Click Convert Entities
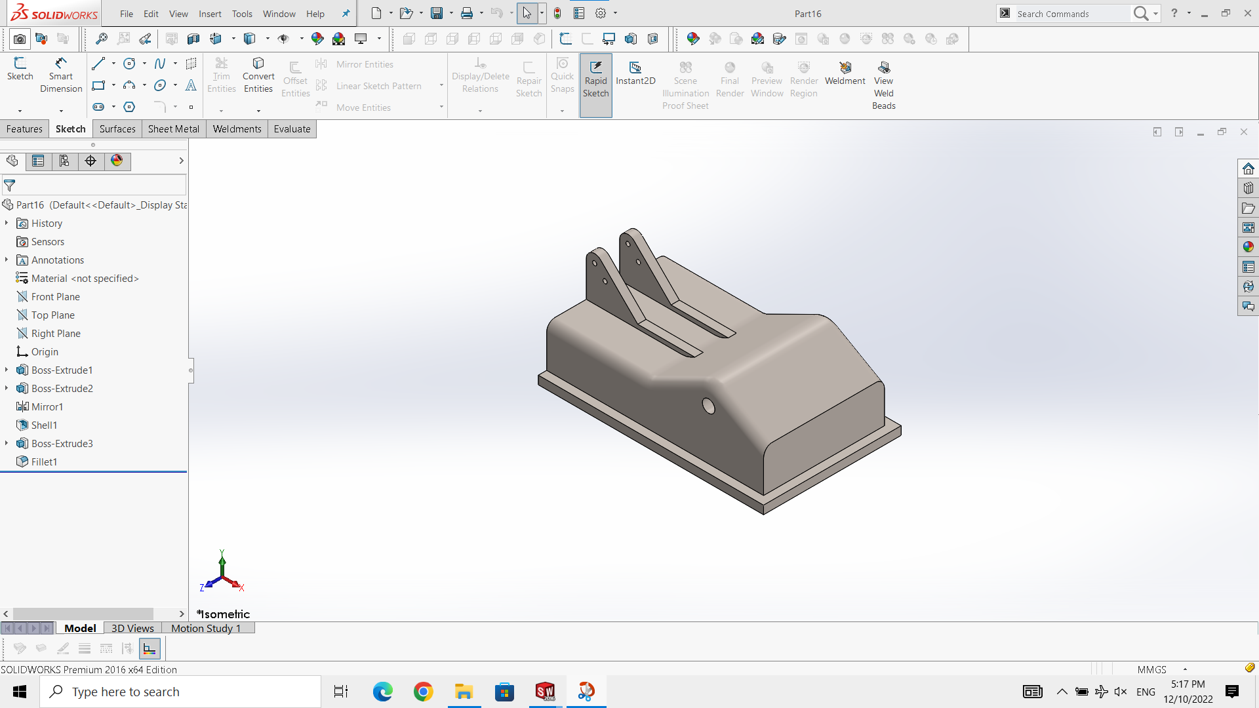Screen dimensions: 1259x708 coord(258,75)
